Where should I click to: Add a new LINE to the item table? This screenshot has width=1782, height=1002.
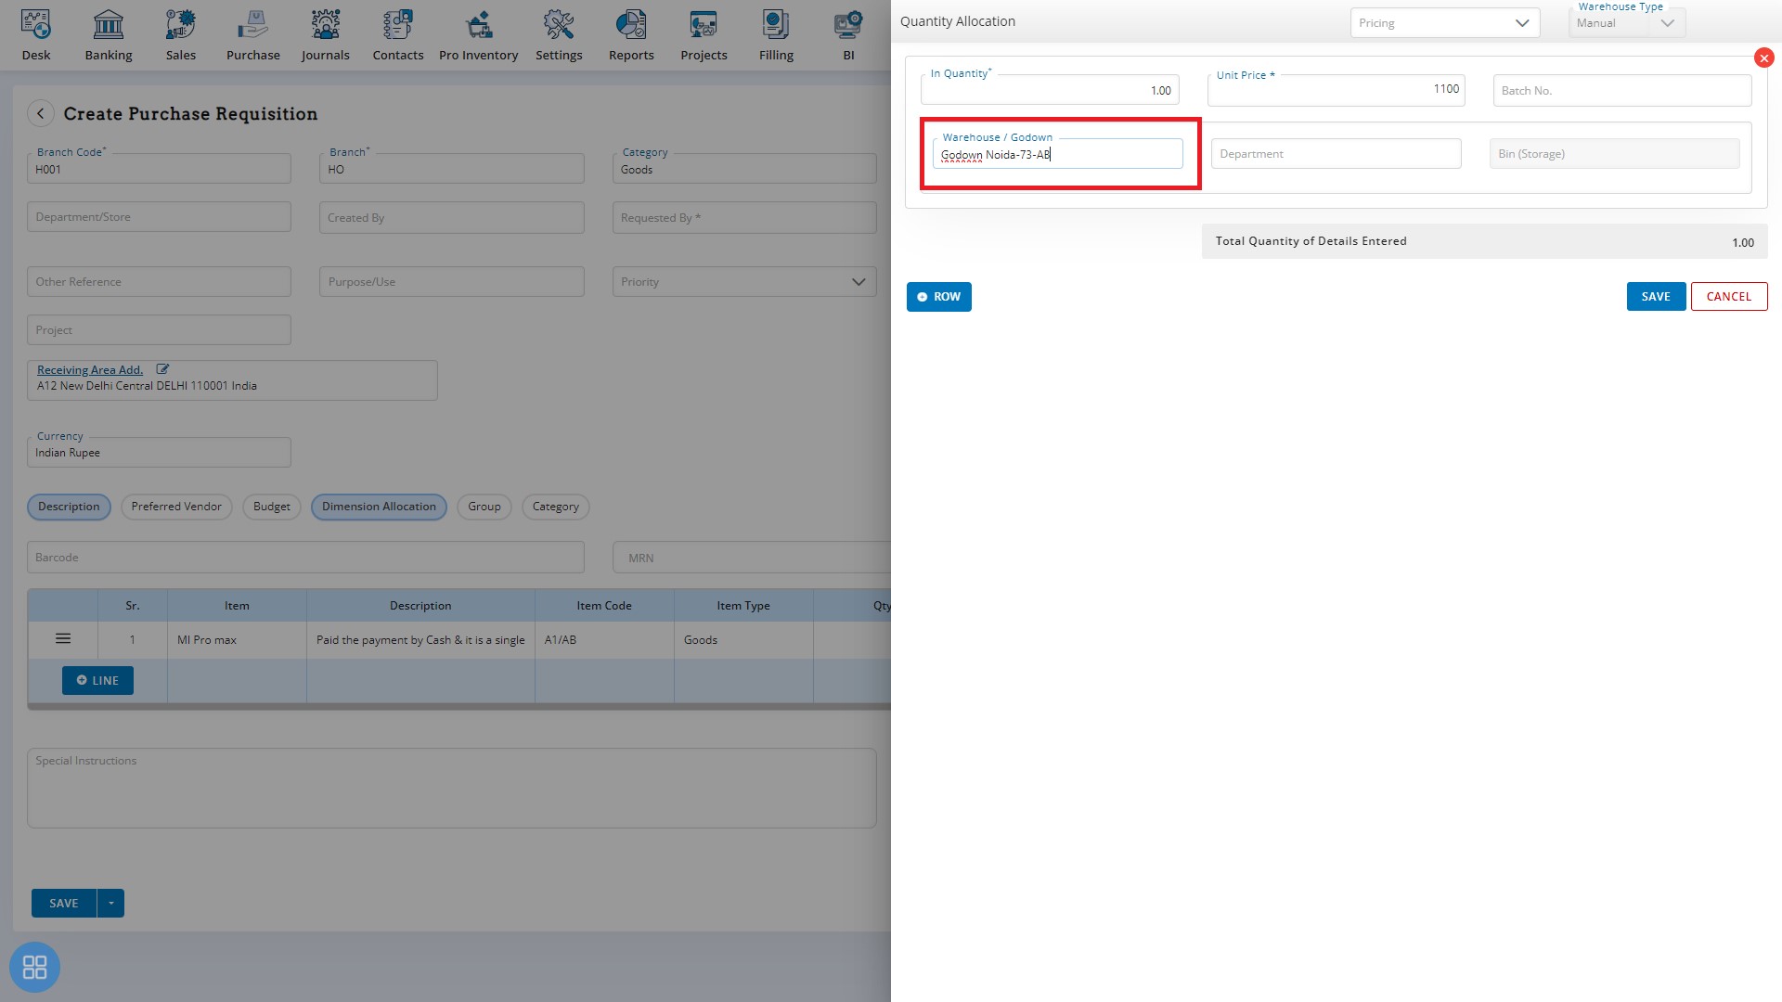[x=97, y=680]
